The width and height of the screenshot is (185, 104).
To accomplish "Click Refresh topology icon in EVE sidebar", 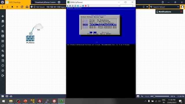I will click(3, 46).
